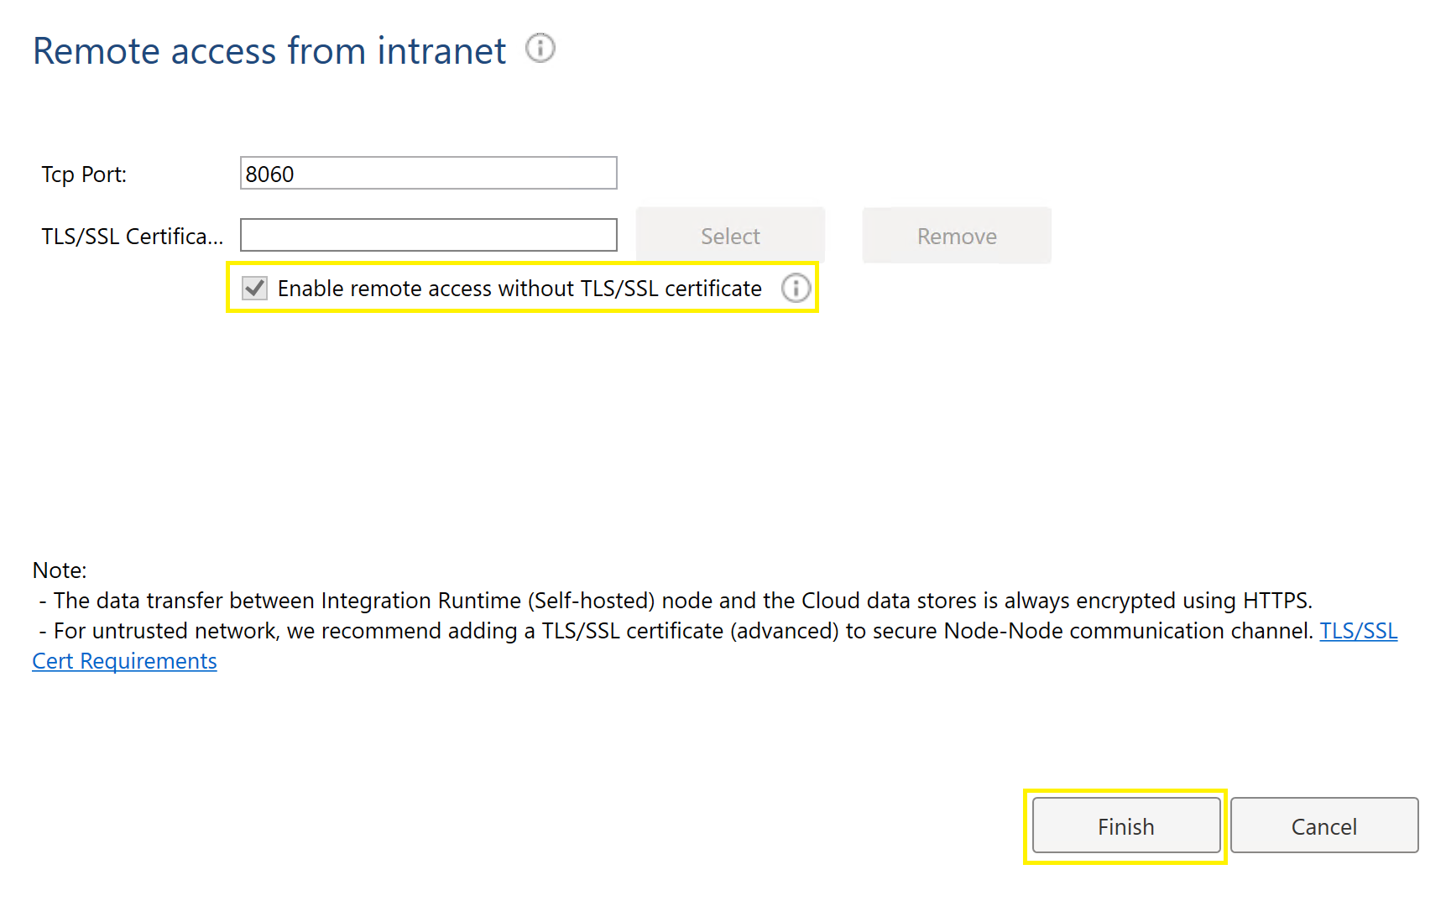Click the TLS/SSL Certificate text box
The height and width of the screenshot is (901, 1446).
[x=429, y=236]
